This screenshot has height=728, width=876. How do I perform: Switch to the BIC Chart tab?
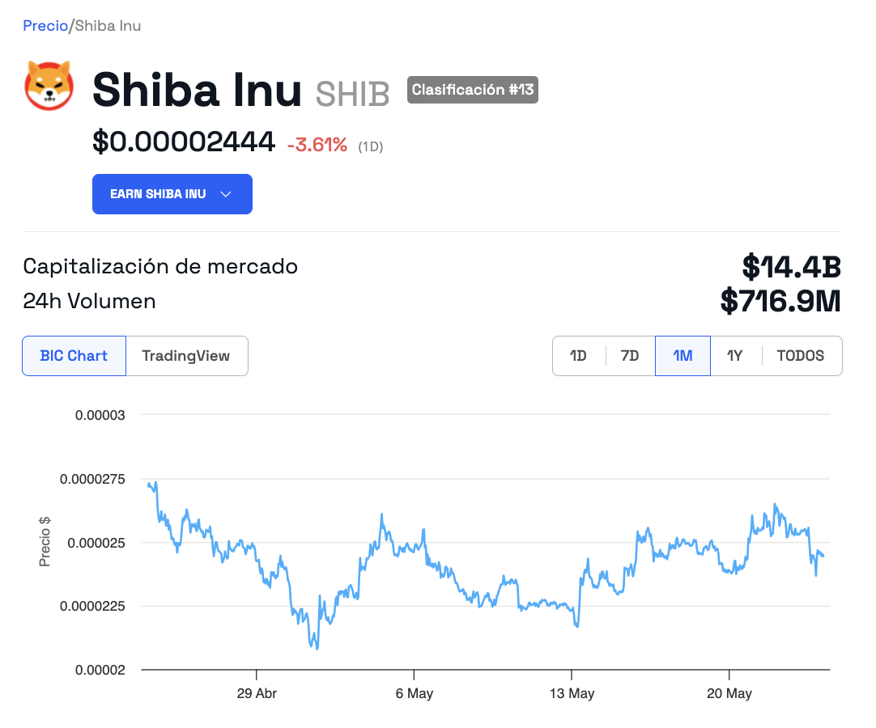point(74,356)
